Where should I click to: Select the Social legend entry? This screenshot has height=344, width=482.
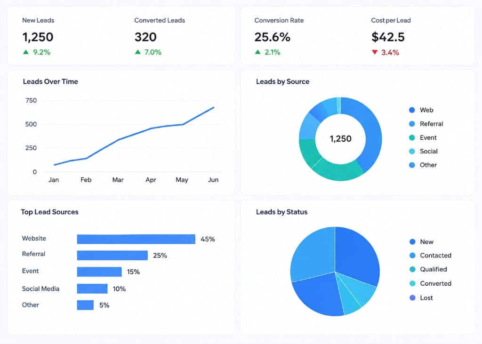point(423,151)
